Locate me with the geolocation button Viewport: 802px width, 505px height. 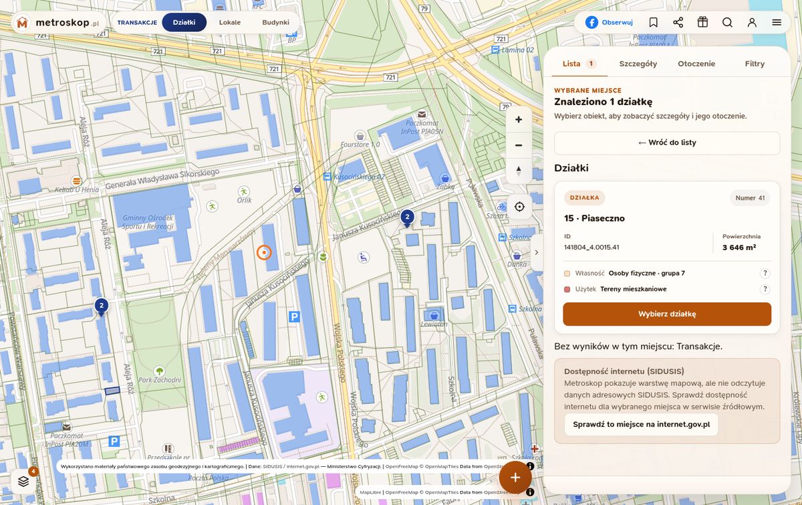pyautogui.click(x=519, y=207)
